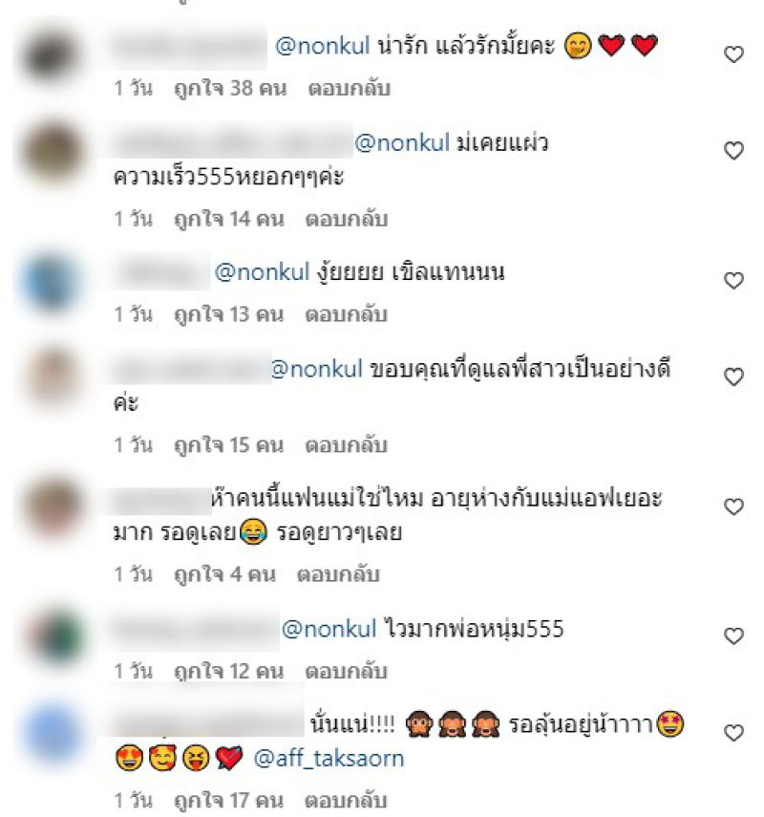The height and width of the screenshot is (817, 764).
Task: Tap the heart beside the เขิลแทนนน comment
Action: point(733,281)
